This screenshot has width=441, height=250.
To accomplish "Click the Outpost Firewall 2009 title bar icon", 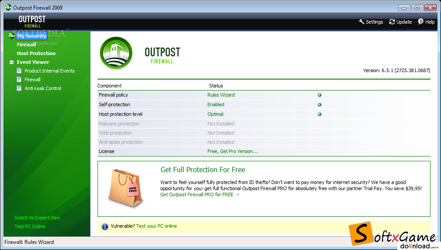I will pos(8,7).
